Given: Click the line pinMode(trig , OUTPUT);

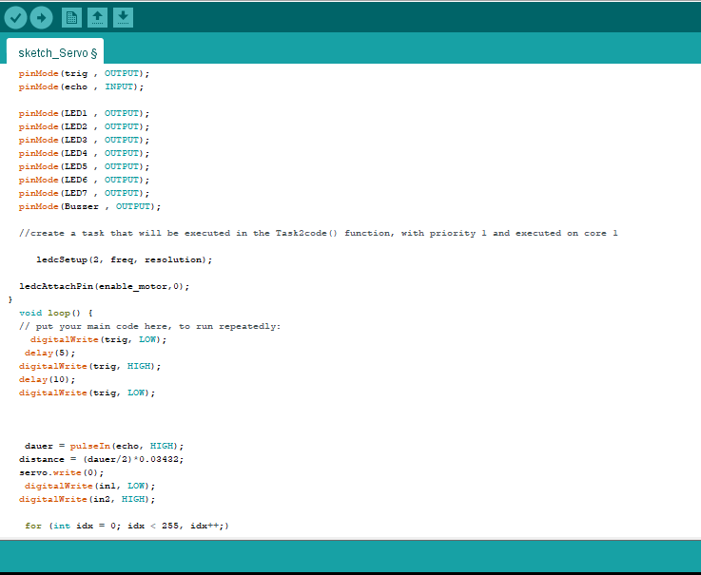Looking at the screenshot, I should (84, 73).
